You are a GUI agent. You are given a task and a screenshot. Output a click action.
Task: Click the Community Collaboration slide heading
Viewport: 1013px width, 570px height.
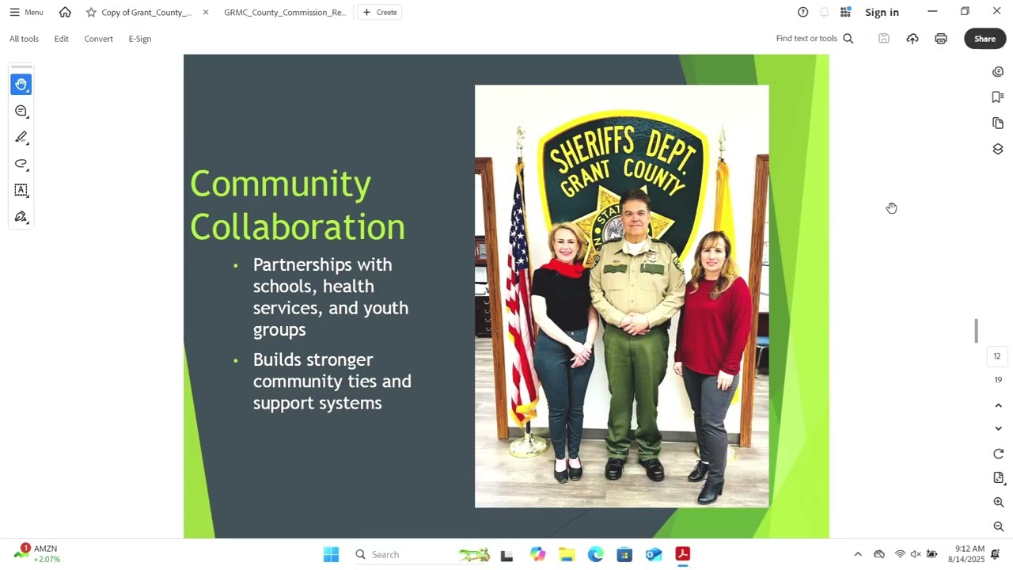298,205
